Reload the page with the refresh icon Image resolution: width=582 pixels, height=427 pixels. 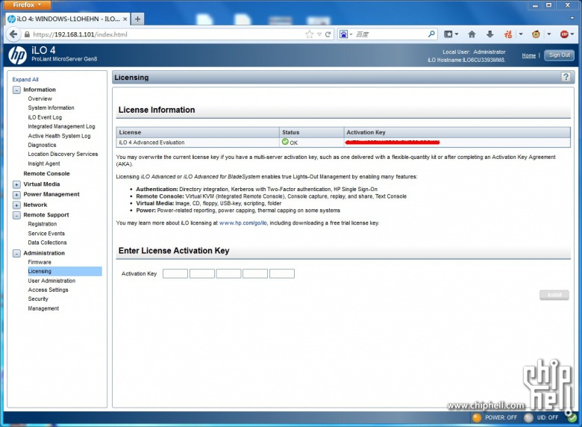328,34
